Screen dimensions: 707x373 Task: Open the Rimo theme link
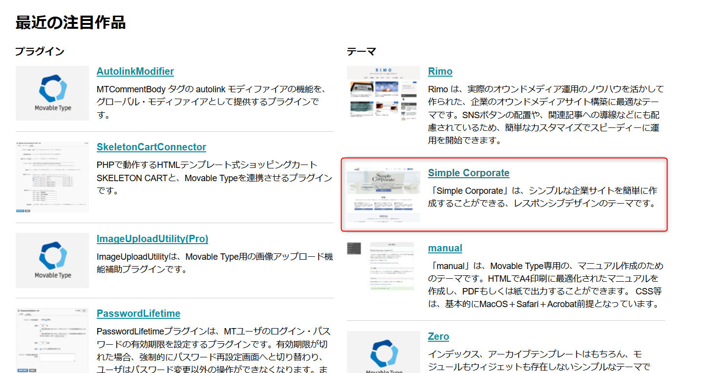[x=440, y=71]
